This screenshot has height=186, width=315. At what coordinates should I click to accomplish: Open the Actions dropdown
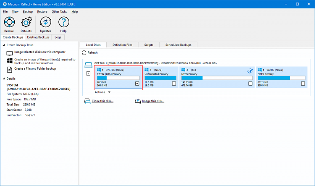(102, 92)
